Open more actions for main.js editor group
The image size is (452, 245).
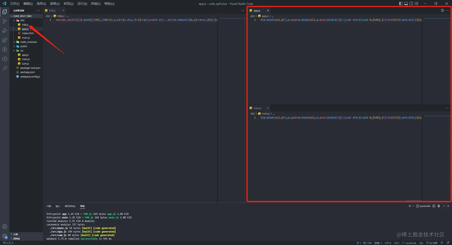point(448,108)
